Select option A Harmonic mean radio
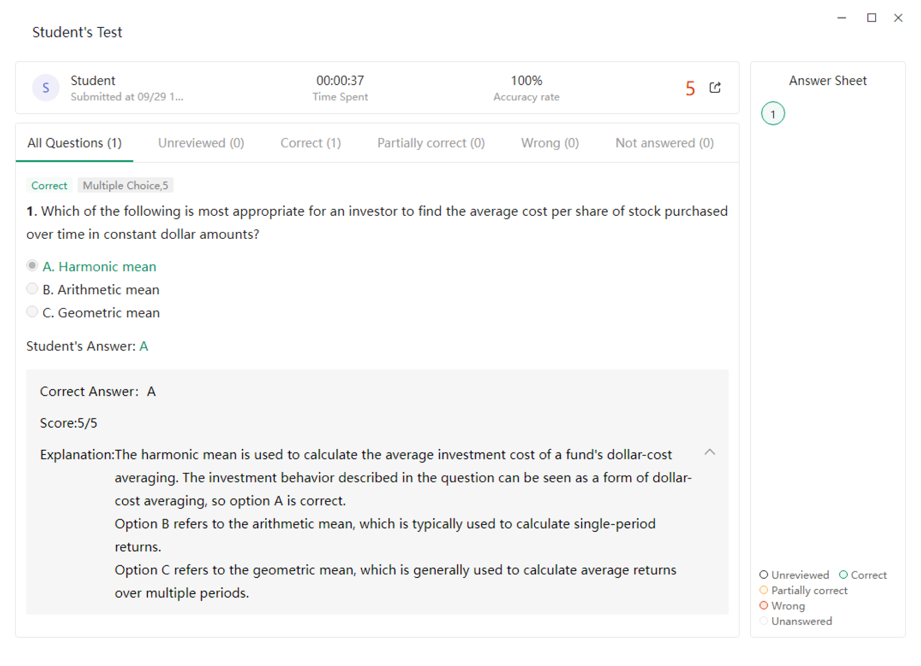Screen dimensions: 921x666 coord(32,266)
